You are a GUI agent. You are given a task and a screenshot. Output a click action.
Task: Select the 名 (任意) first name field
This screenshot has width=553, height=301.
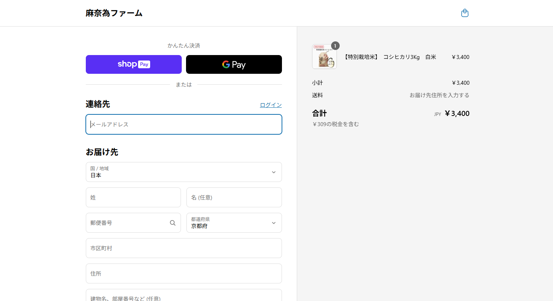(x=234, y=198)
